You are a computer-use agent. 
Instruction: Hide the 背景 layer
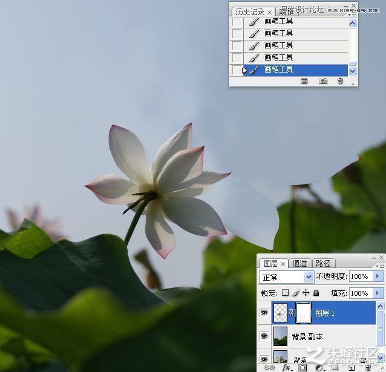[264, 359]
